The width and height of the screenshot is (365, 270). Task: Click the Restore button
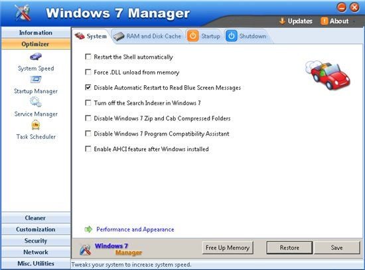(x=289, y=247)
